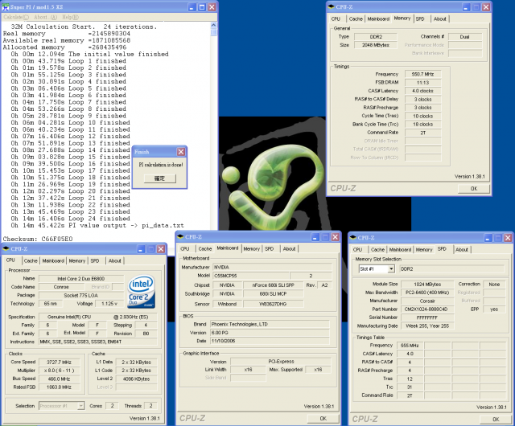Select About tab in mainboard CPU-Z window

pyautogui.click(x=289, y=249)
